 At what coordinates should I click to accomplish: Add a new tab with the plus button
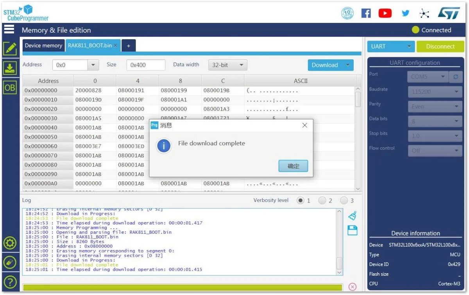coord(129,46)
